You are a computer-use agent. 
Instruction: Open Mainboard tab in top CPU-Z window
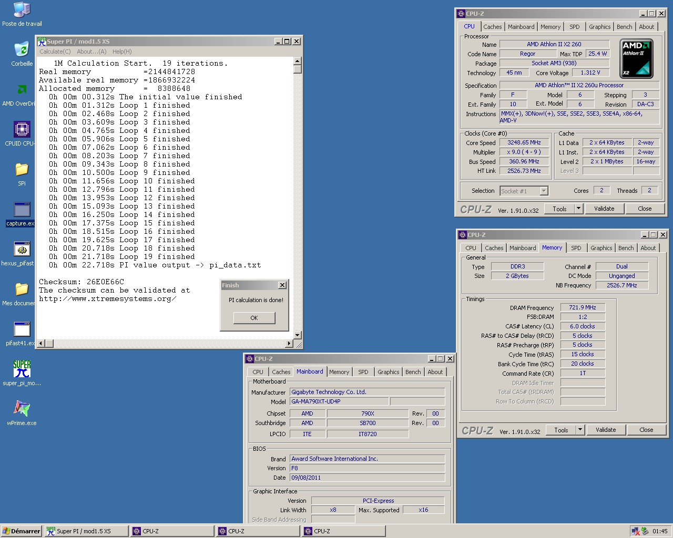pyautogui.click(x=521, y=27)
